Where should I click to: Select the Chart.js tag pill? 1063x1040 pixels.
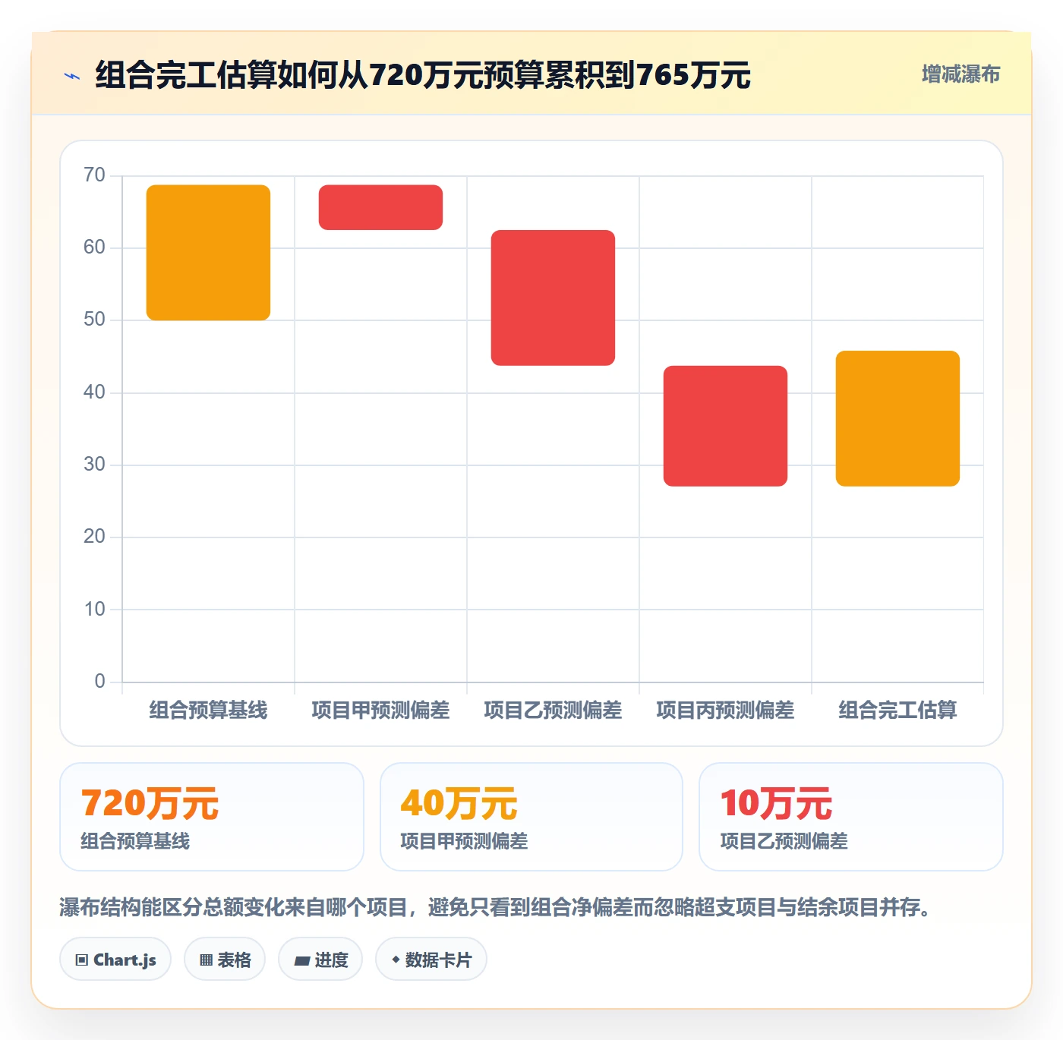(115, 960)
